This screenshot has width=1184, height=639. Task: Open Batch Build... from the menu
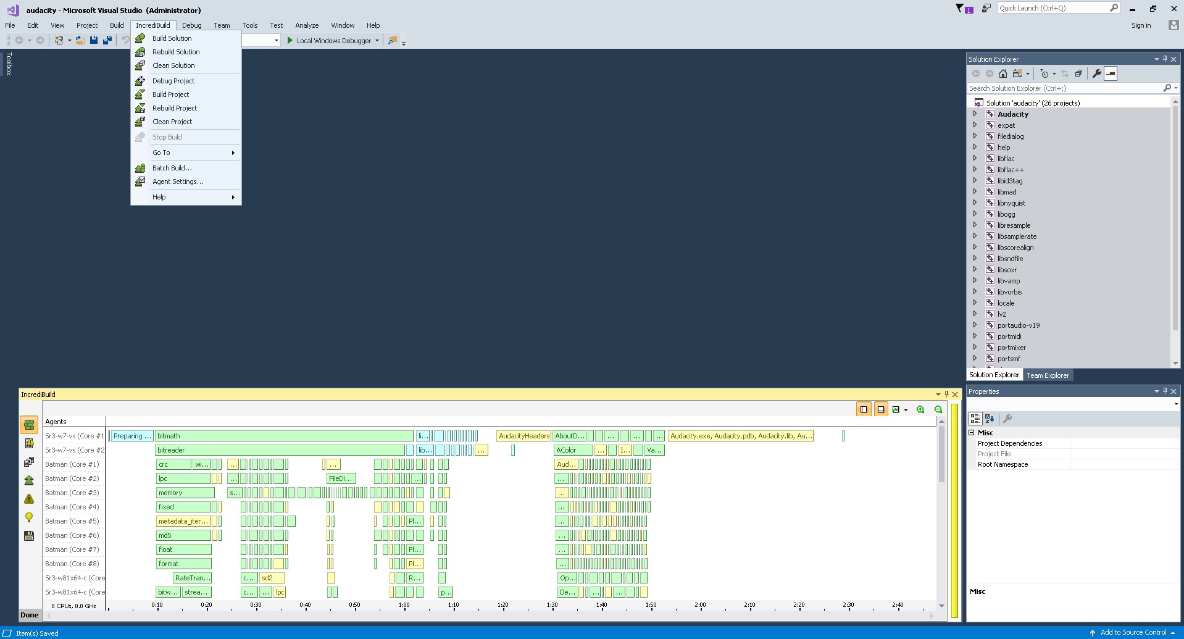click(x=186, y=168)
